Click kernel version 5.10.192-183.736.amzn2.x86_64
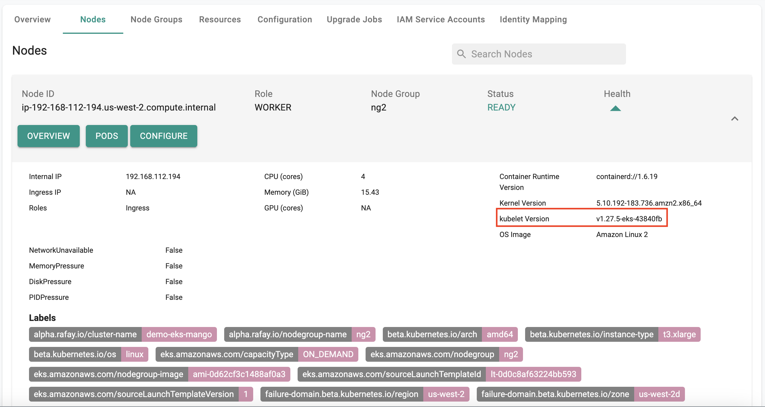 click(x=649, y=203)
